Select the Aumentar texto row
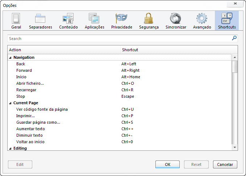This screenshot has width=246, height=176. (120, 129)
